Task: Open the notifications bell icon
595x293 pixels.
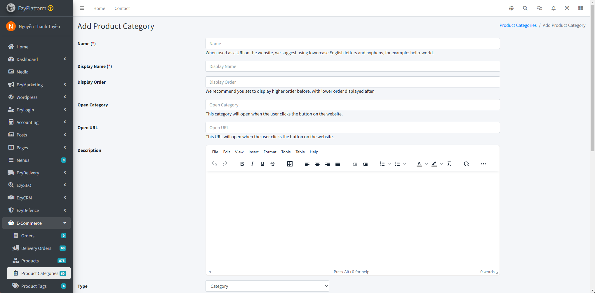Action: pos(553,8)
